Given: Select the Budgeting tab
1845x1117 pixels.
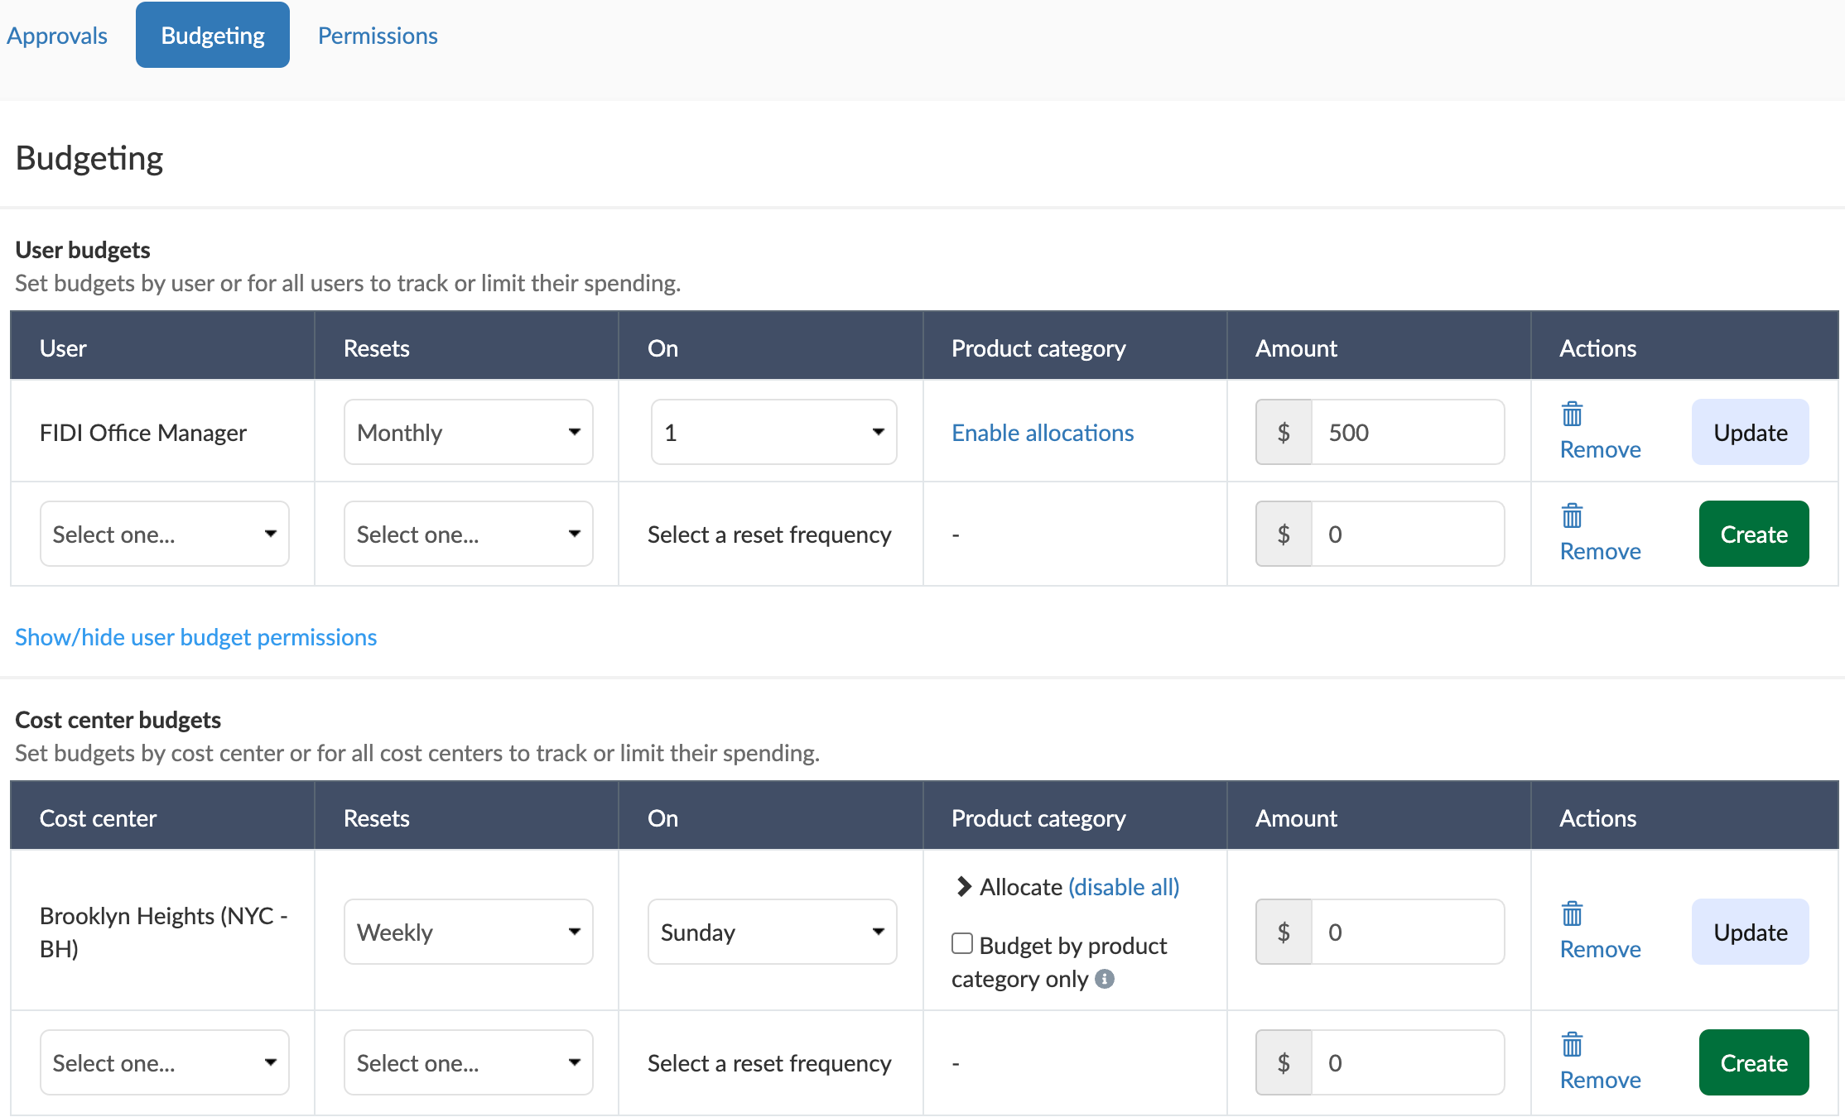Looking at the screenshot, I should click(x=213, y=35).
